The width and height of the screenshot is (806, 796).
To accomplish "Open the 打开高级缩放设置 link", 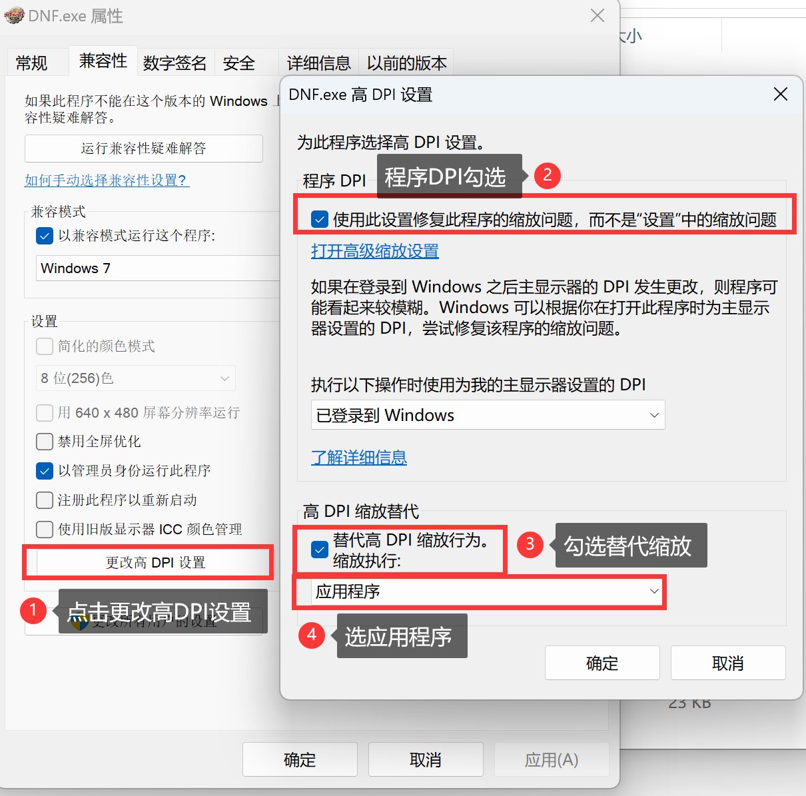I will [375, 251].
